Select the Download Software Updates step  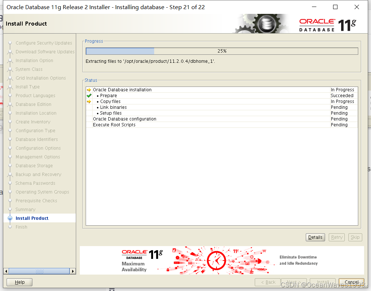[45, 51]
